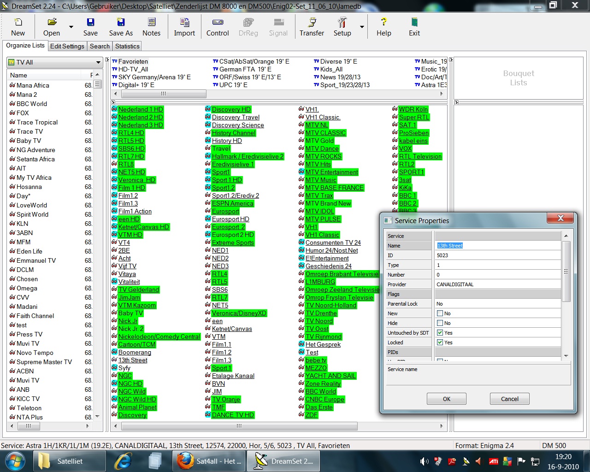Expand the Setup button dropdown arrow
This screenshot has height=472, width=590.
(362, 27)
